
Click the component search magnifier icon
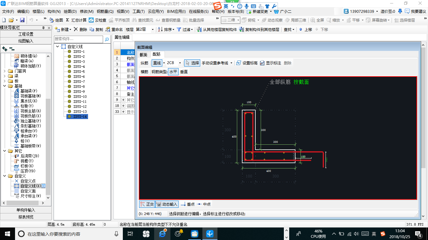107,39
